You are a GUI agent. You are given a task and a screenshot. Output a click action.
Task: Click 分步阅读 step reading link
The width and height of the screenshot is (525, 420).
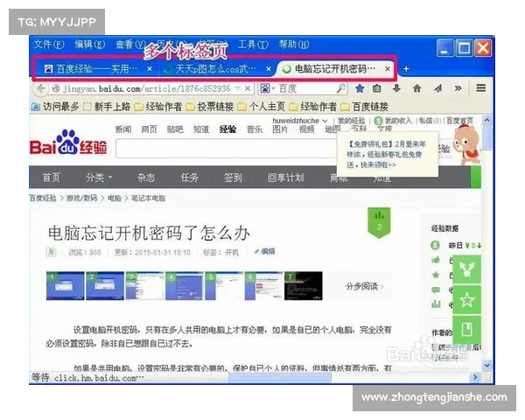coord(365,286)
